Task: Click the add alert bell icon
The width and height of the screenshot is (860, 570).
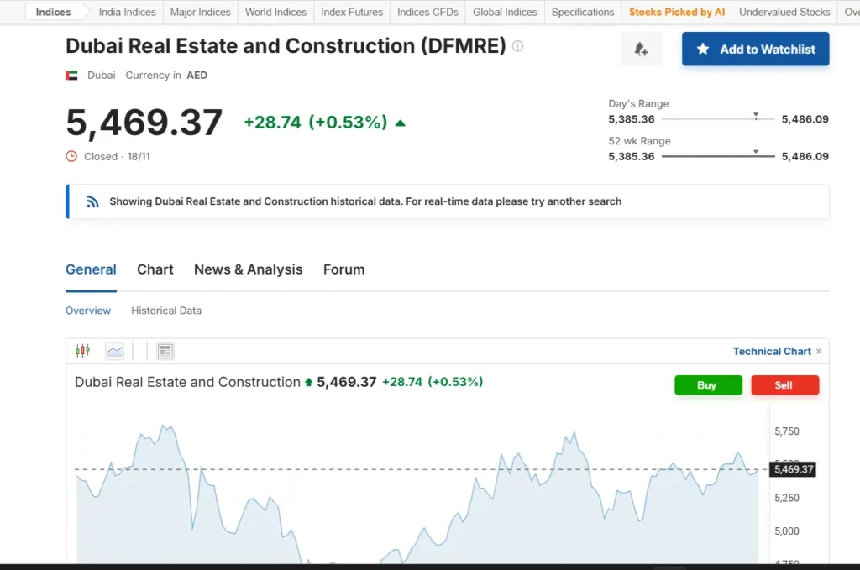Action: pyautogui.click(x=641, y=49)
